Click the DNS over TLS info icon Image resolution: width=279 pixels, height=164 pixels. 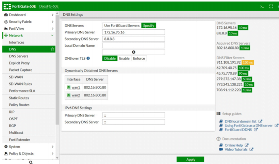[88, 58]
